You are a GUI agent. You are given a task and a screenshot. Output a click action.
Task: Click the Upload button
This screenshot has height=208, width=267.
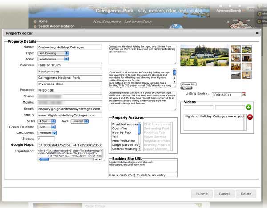186,88
